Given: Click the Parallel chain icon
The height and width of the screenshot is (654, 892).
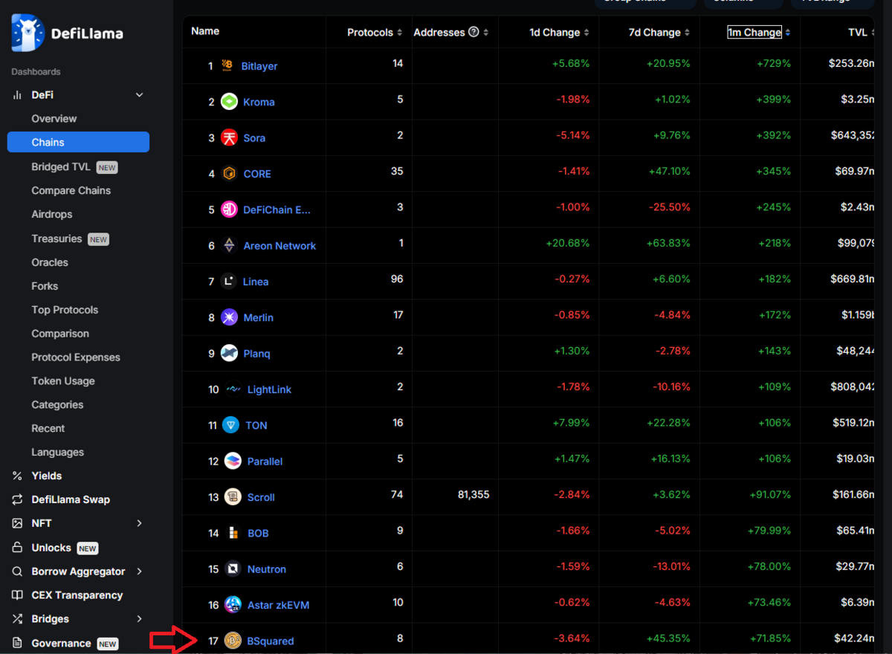Looking at the screenshot, I should pyautogui.click(x=233, y=461).
